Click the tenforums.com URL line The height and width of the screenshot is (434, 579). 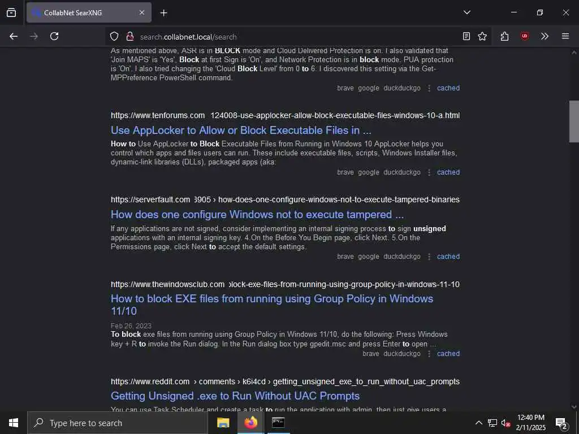[x=285, y=115]
